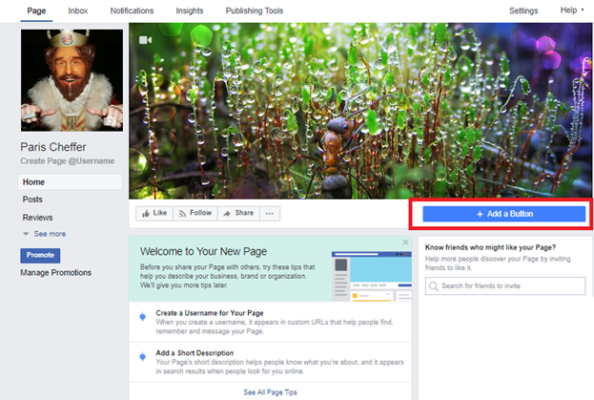
Task: Click the Add a Short Description tip
Action: [x=270, y=362]
